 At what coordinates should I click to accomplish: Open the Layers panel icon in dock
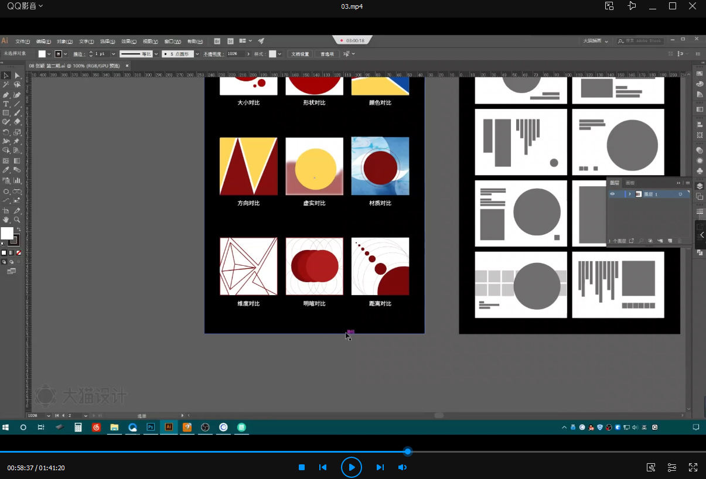(700, 186)
